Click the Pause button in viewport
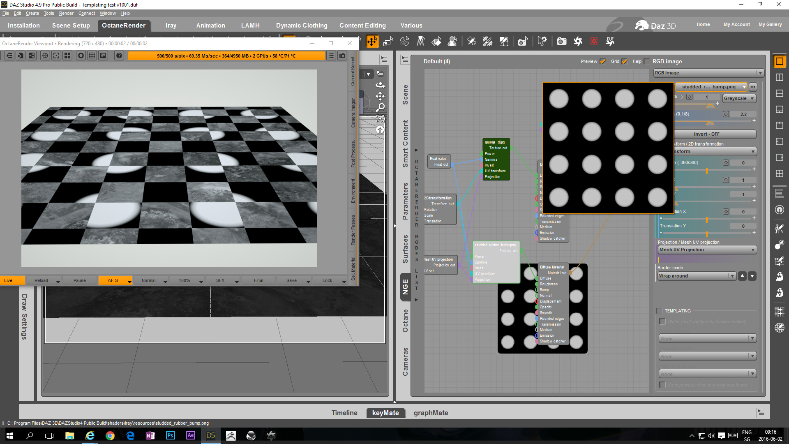 [80, 280]
